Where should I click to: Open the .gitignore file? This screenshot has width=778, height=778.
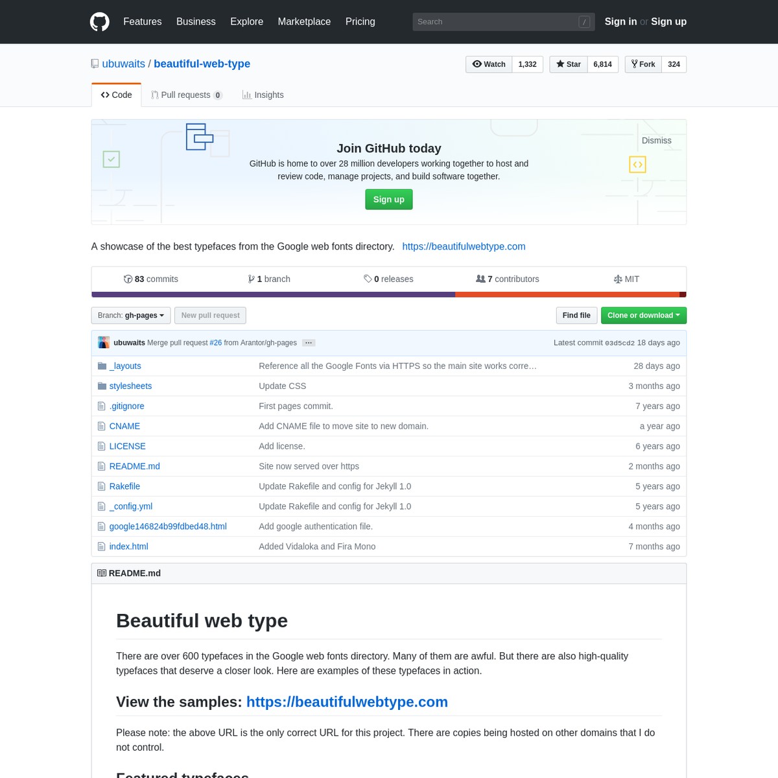pos(126,407)
